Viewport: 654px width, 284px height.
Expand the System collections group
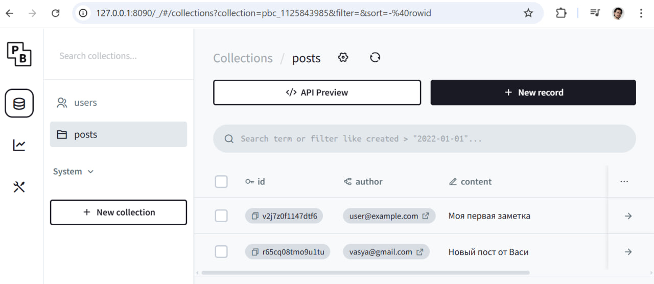tap(74, 172)
